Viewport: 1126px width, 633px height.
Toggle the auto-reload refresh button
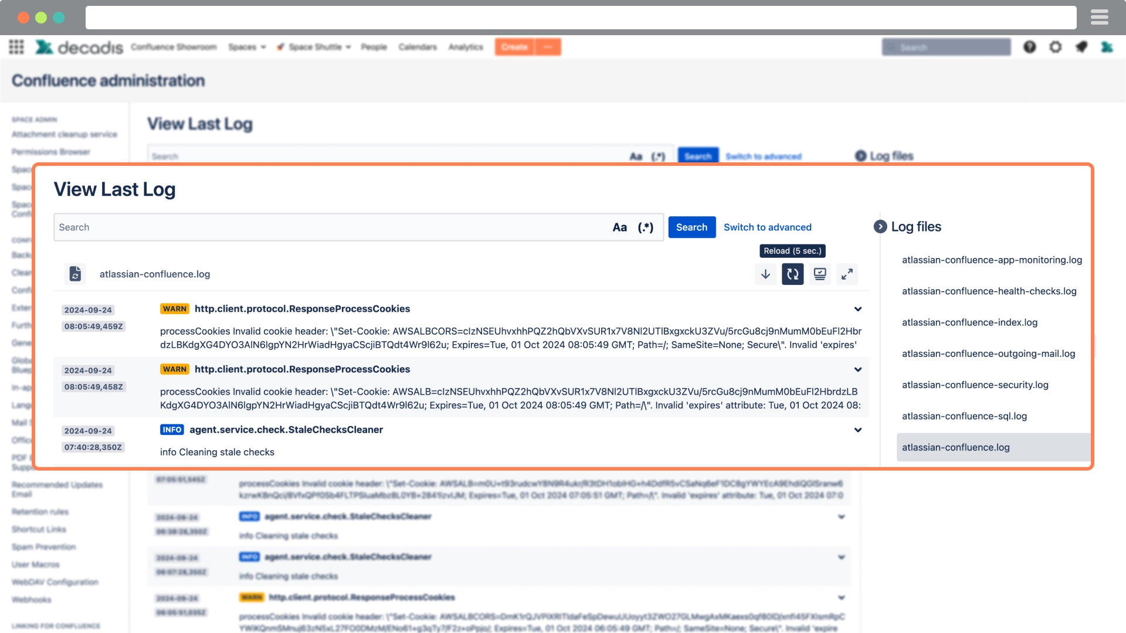[792, 274]
